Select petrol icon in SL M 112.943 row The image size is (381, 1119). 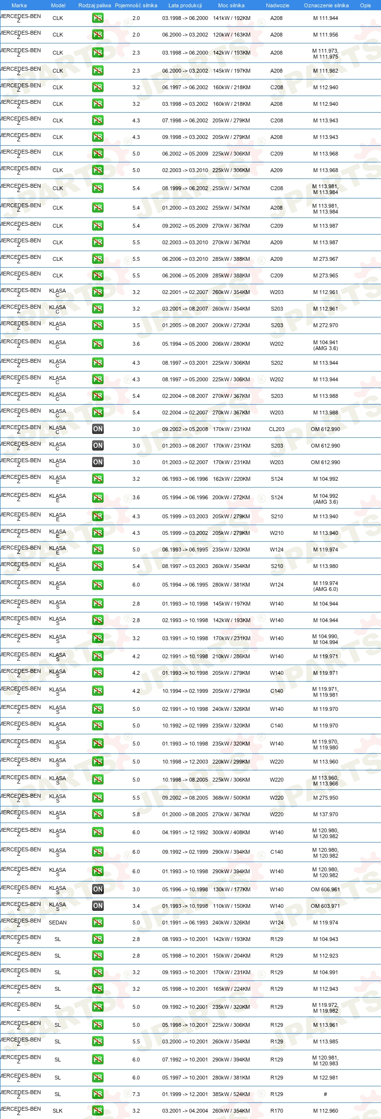98,989
